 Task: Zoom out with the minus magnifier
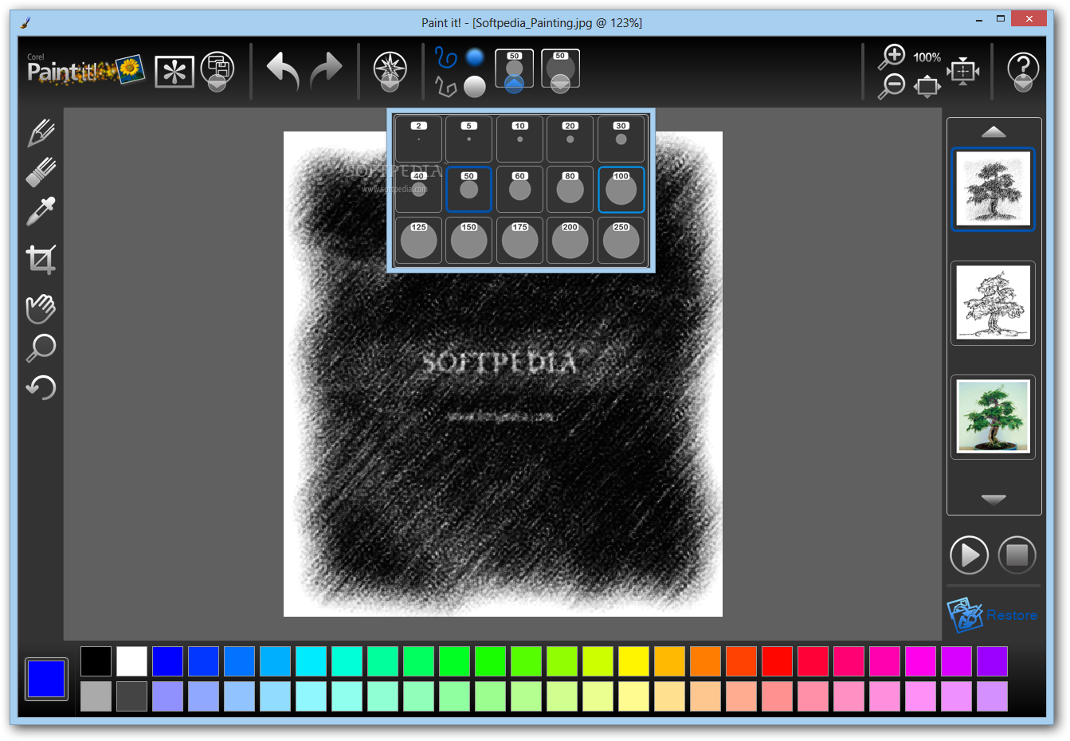(x=892, y=86)
